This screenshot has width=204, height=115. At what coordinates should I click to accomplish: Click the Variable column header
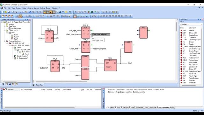(x=11, y=89)
